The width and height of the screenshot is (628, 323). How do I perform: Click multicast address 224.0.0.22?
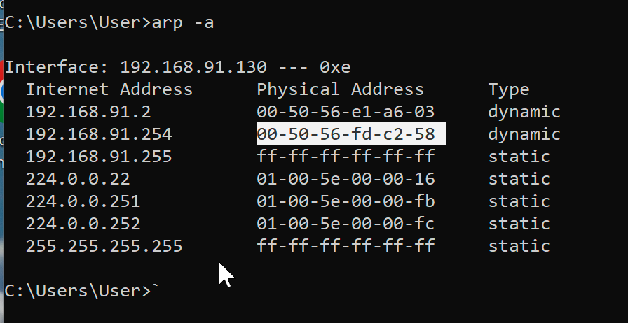pos(78,179)
